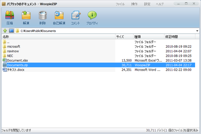Sort by the 名称 column header
The height and width of the screenshot is (134, 201).
(59, 37)
